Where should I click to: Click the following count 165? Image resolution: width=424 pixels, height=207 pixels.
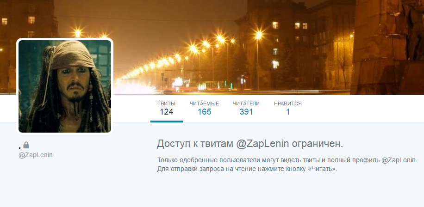tap(204, 112)
